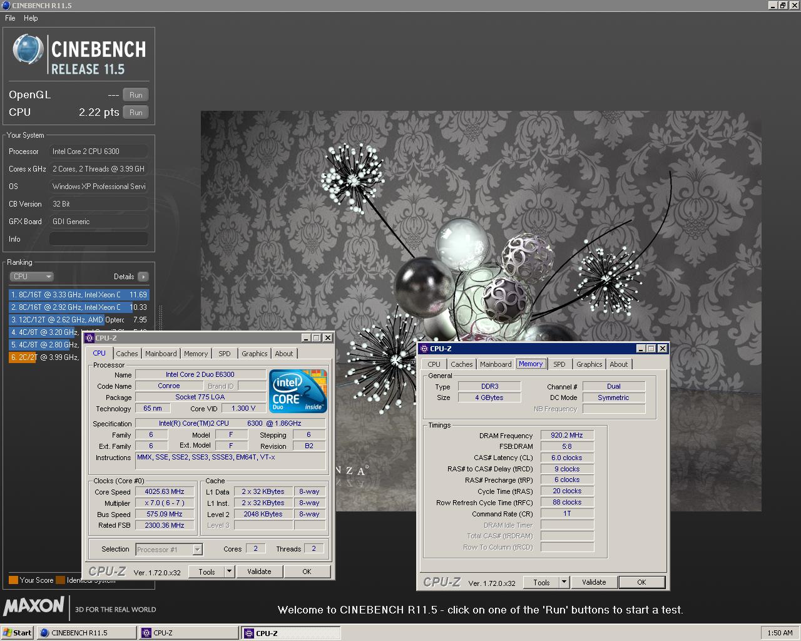Open the Windows Start menu
This screenshot has width=801, height=641.
coord(18,633)
